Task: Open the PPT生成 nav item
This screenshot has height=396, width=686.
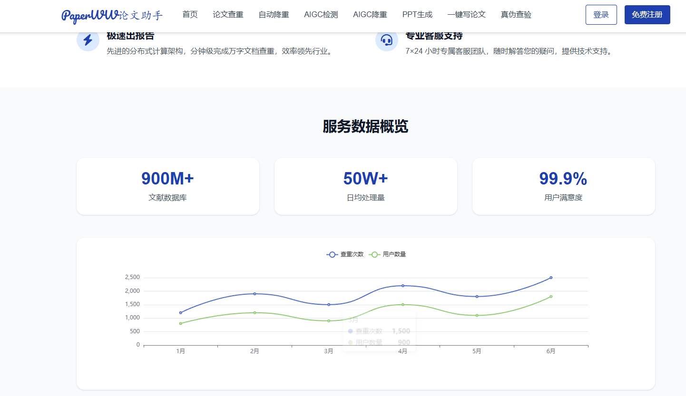Action: (x=417, y=15)
